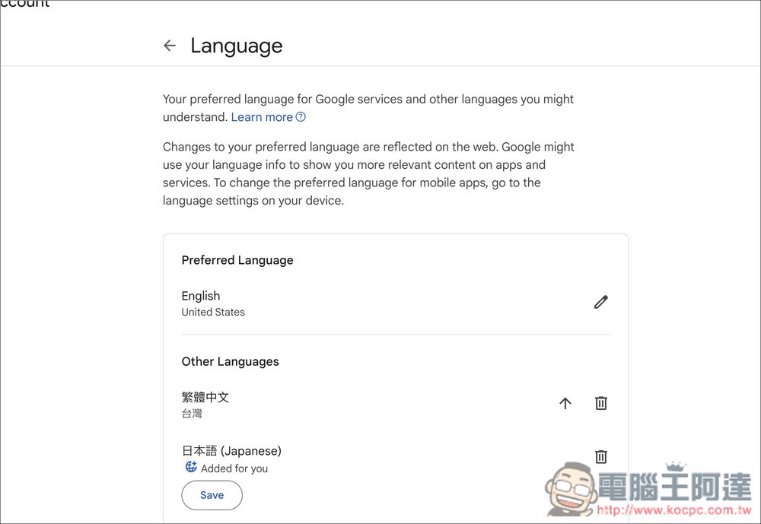Click the Preferred Language heading

click(237, 260)
